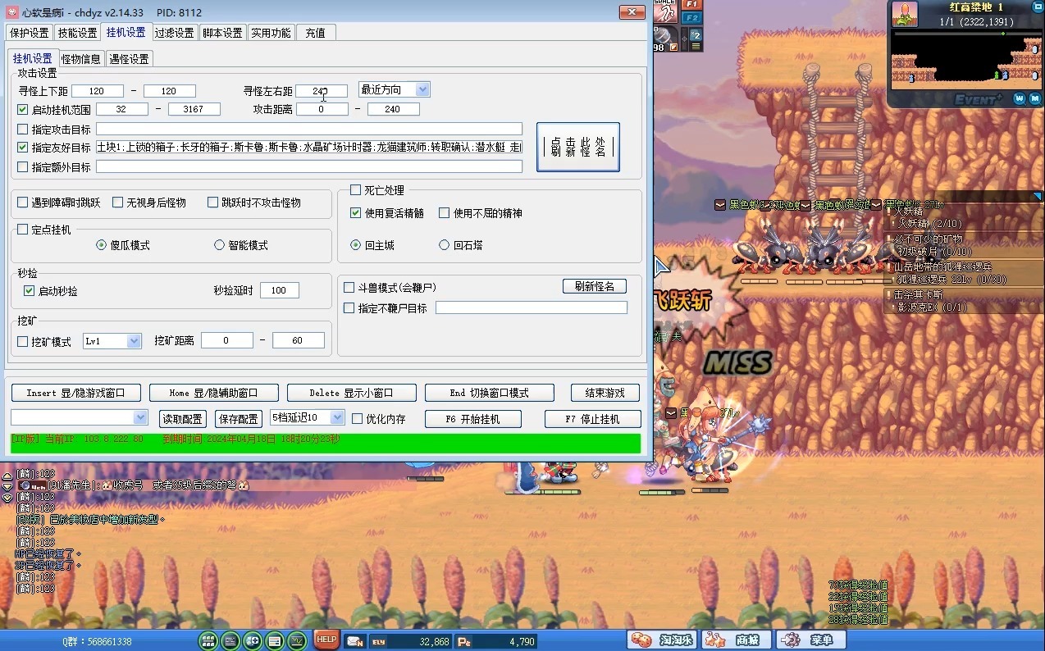This screenshot has height=651, width=1045.
Task: Click the fifth green round icon in bottom bar
Action: tap(297, 640)
